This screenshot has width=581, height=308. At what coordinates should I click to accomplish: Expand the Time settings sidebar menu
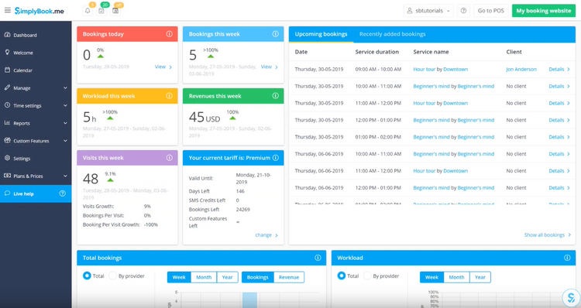65,105
